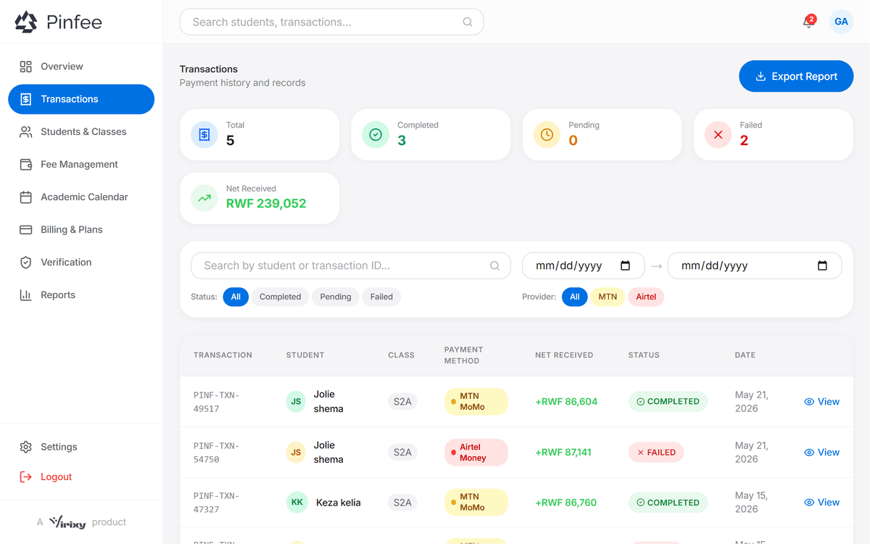The height and width of the screenshot is (544, 870).
Task: Click JS avatar in row PINF-TXN-49517
Action: [x=296, y=402]
